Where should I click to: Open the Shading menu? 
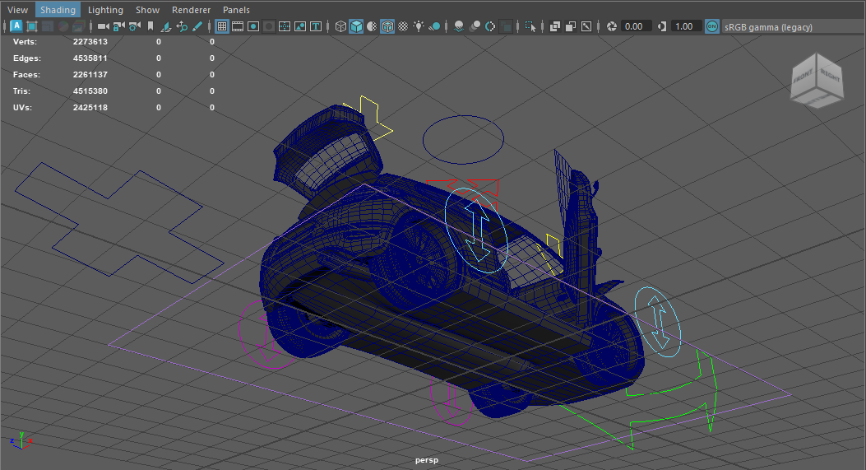coord(58,10)
